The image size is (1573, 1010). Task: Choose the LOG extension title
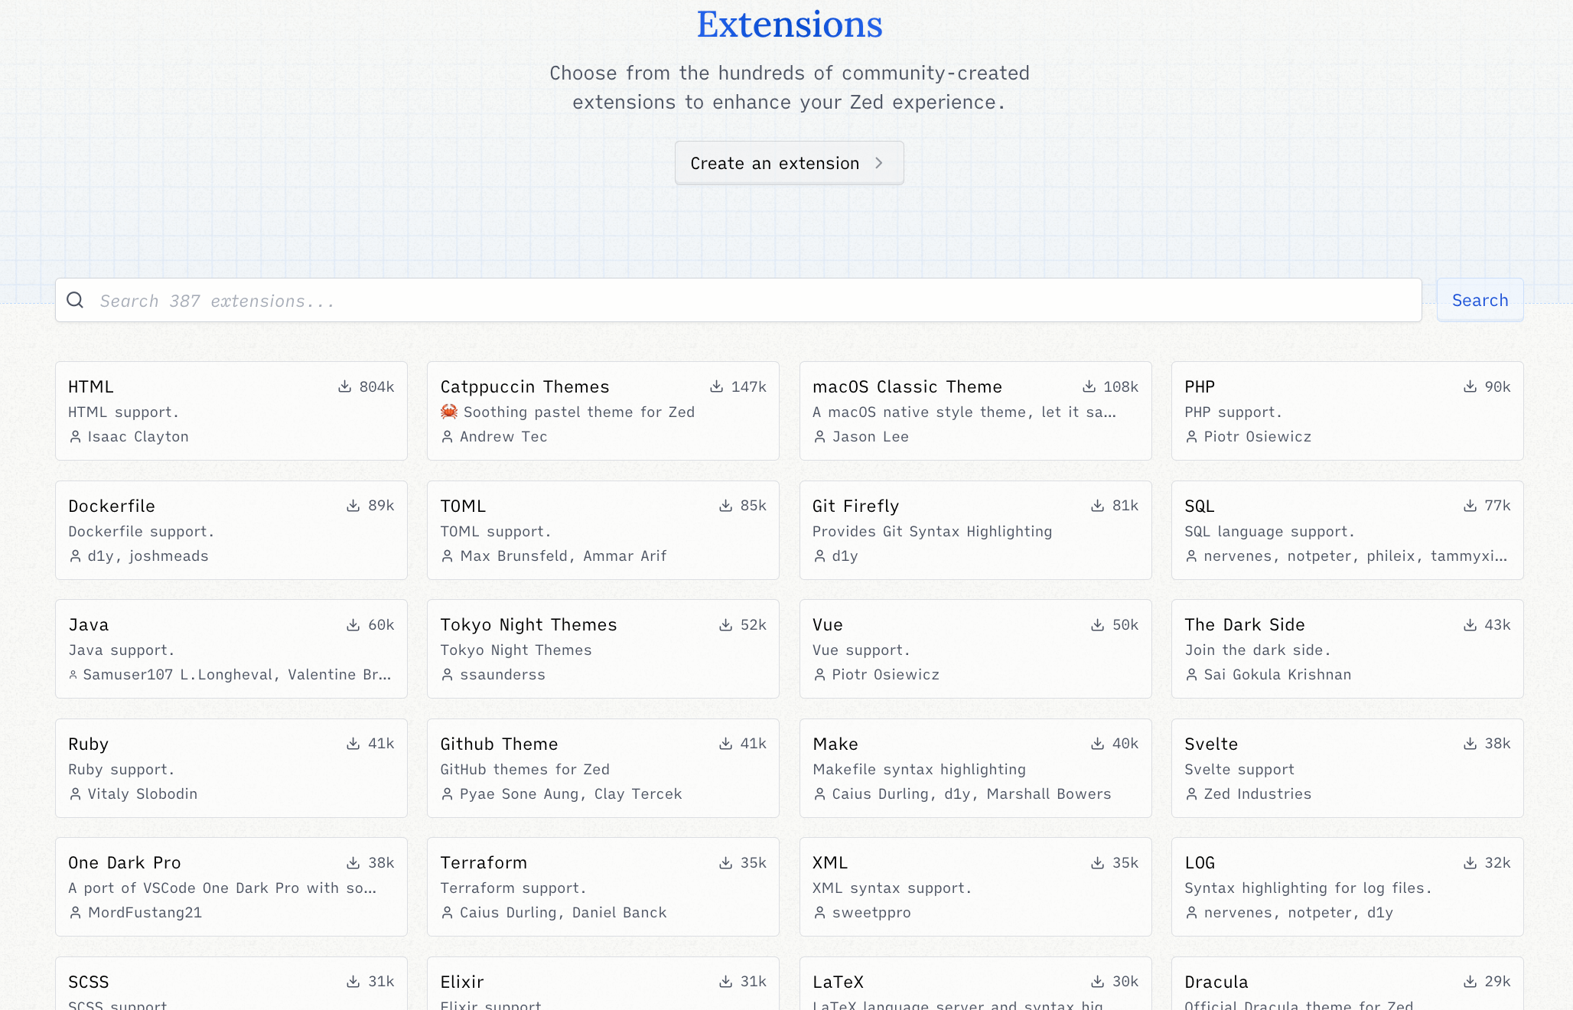(1200, 863)
